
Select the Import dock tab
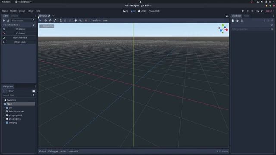(x=14, y=16)
